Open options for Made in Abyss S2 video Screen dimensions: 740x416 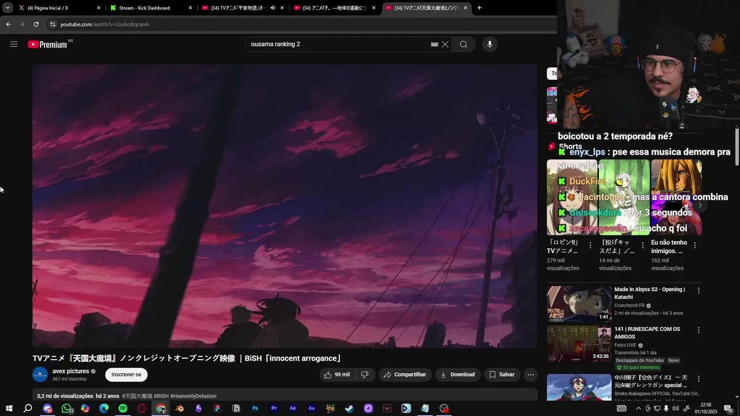[x=698, y=291]
